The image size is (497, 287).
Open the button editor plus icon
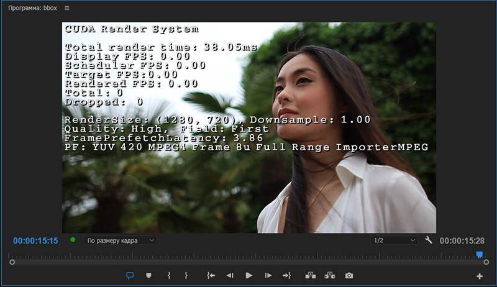pyautogui.click(x=480, y=276)
